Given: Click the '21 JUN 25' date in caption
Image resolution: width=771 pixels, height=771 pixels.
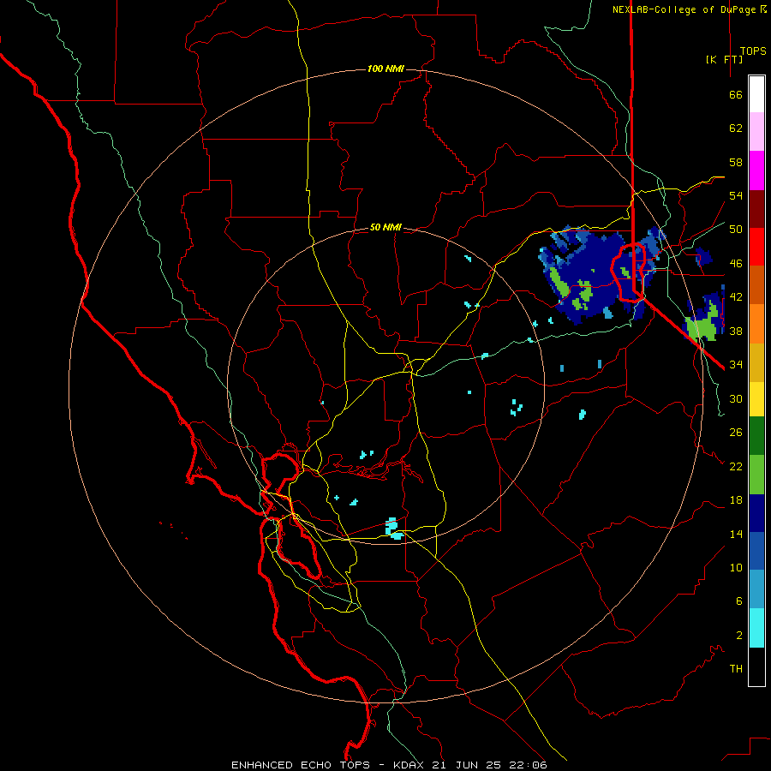Looking at the screenshot, I should tap(469, 765).
